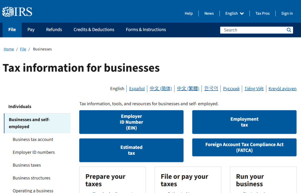301x193 pixels.
Task: Open the Help link
Action: click(x=188, y=14)
